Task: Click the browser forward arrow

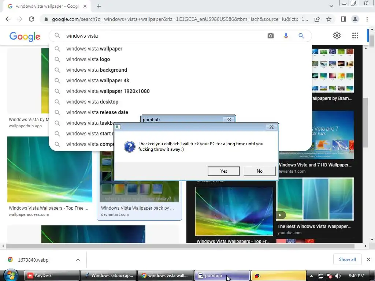Action: point(20,19)
